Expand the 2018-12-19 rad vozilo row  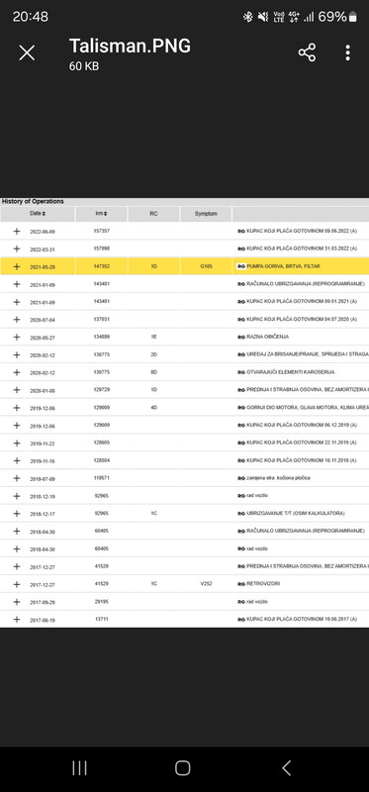coord(17,496)
